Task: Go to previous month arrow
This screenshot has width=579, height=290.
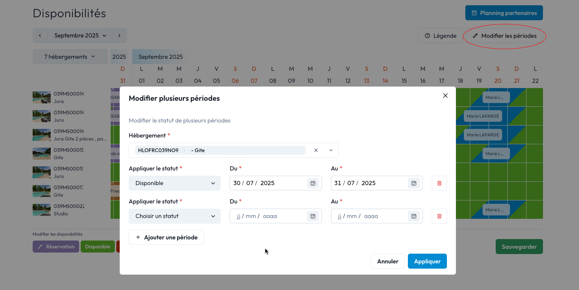Action: 40,36
